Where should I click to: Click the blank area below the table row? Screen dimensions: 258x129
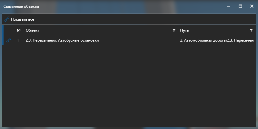pos(129,87)
